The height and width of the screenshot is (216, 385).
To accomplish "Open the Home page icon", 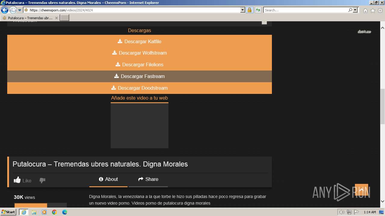I will click(x=365, y=10).
